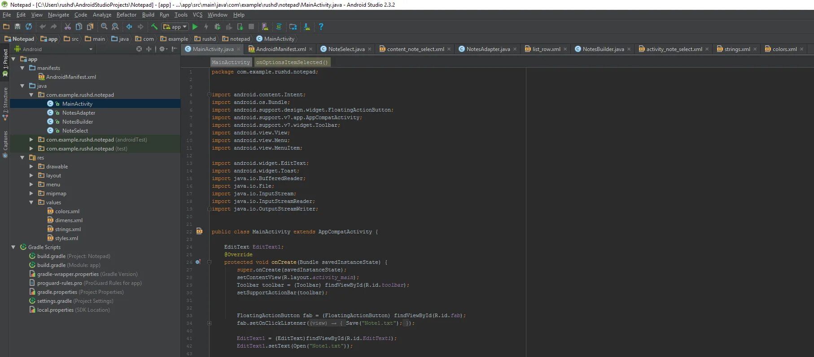Click the Instant Run lightning icon
The width and height of the screenshot is (814, 357).
coord(206,27)
